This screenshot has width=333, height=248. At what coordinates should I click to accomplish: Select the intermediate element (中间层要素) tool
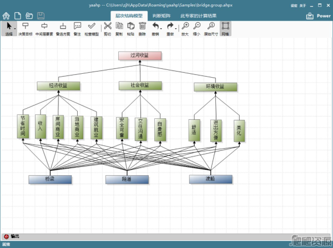pos(44,28)
